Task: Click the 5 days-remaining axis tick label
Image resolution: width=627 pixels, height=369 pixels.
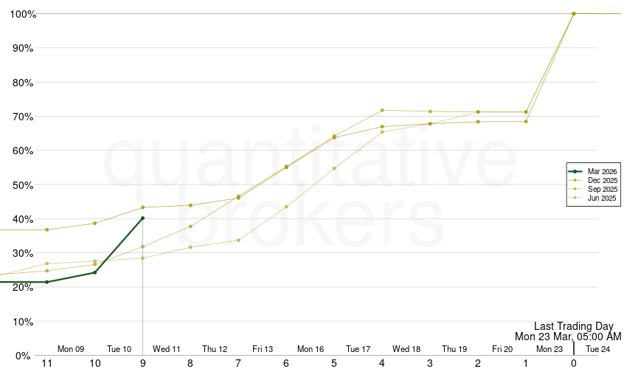Action: [x=334, y=363]
